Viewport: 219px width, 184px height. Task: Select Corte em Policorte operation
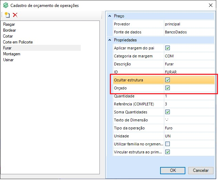[18, 42]
